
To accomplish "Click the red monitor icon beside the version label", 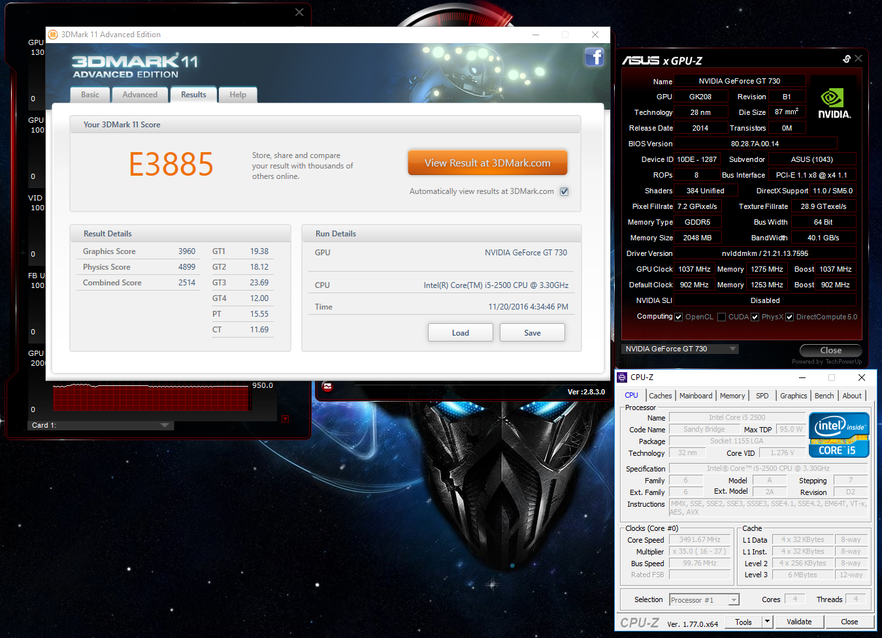I will pyautogui.click(x=327, y=387).
